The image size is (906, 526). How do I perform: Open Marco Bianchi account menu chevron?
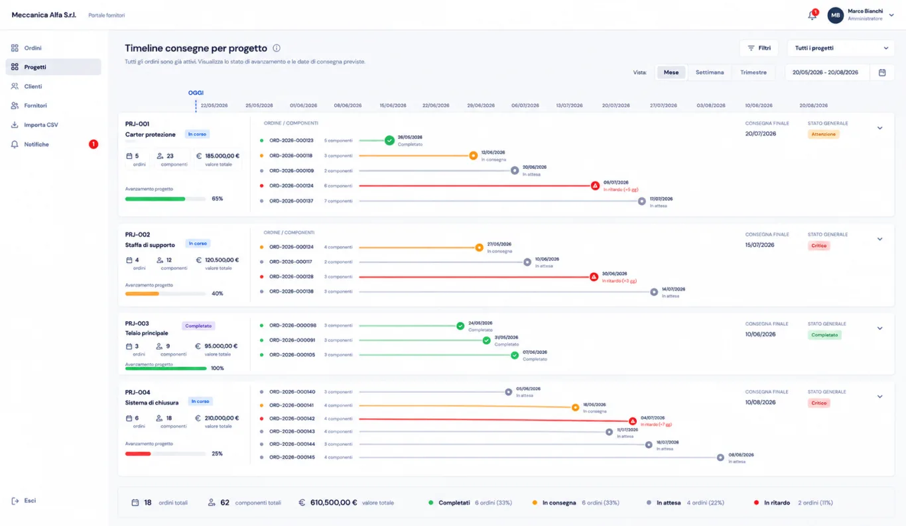pos(891,15)
